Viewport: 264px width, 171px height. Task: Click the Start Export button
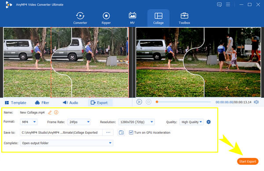[247, 161]
